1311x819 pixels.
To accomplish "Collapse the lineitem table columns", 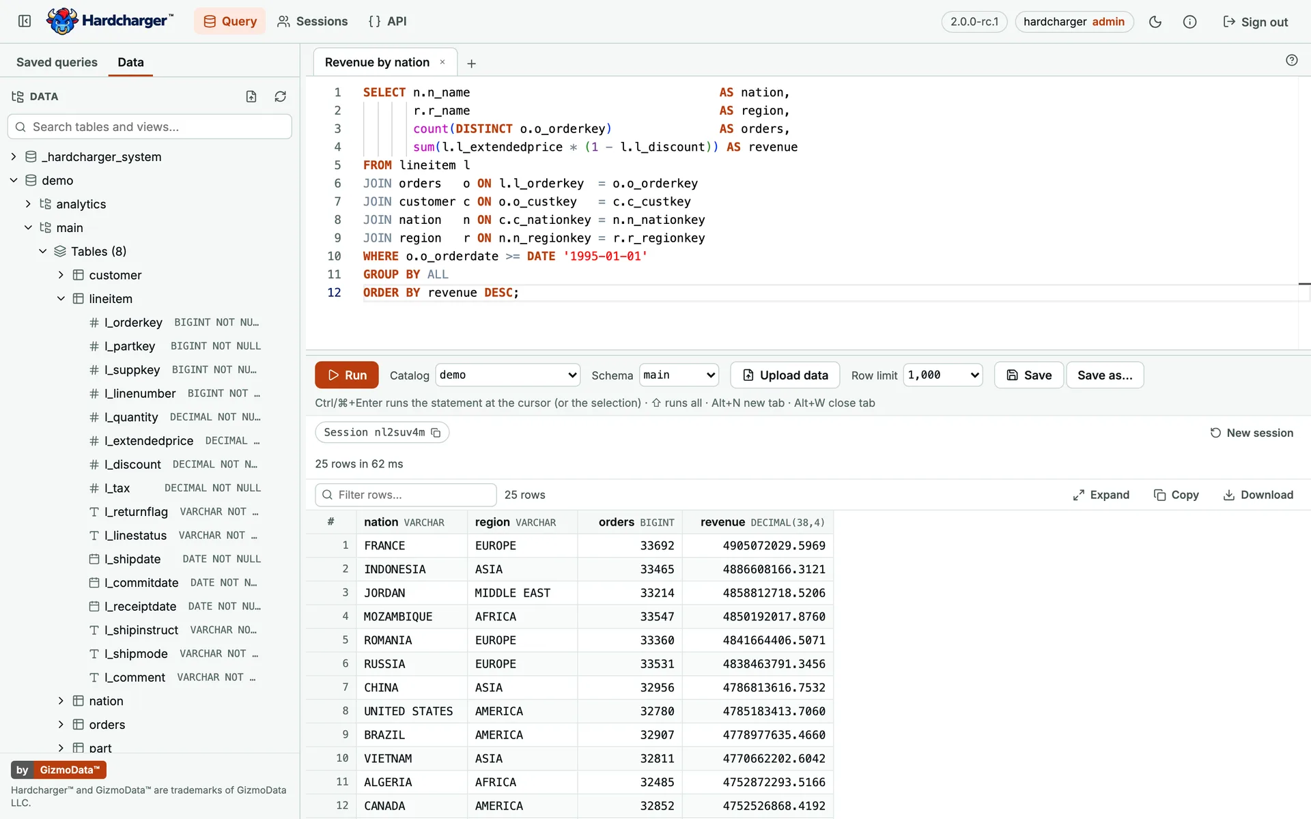I will point(61,299).
